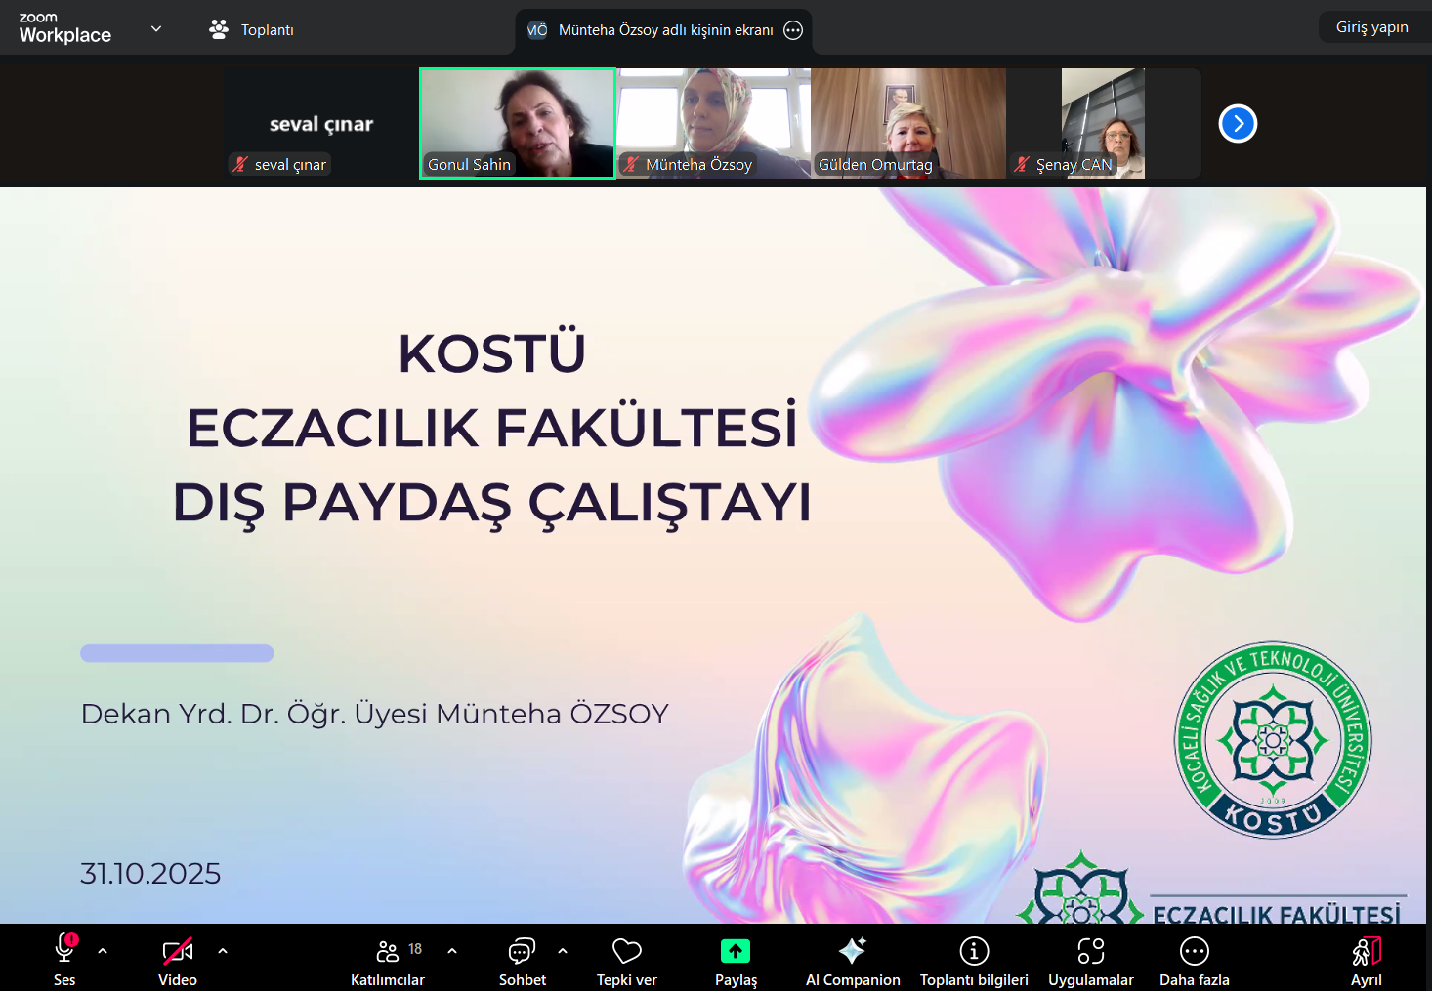This screenshot has width=1432, height=991.
Task: Click muted mic icon on seval çınar
Action: coord(240,164)
